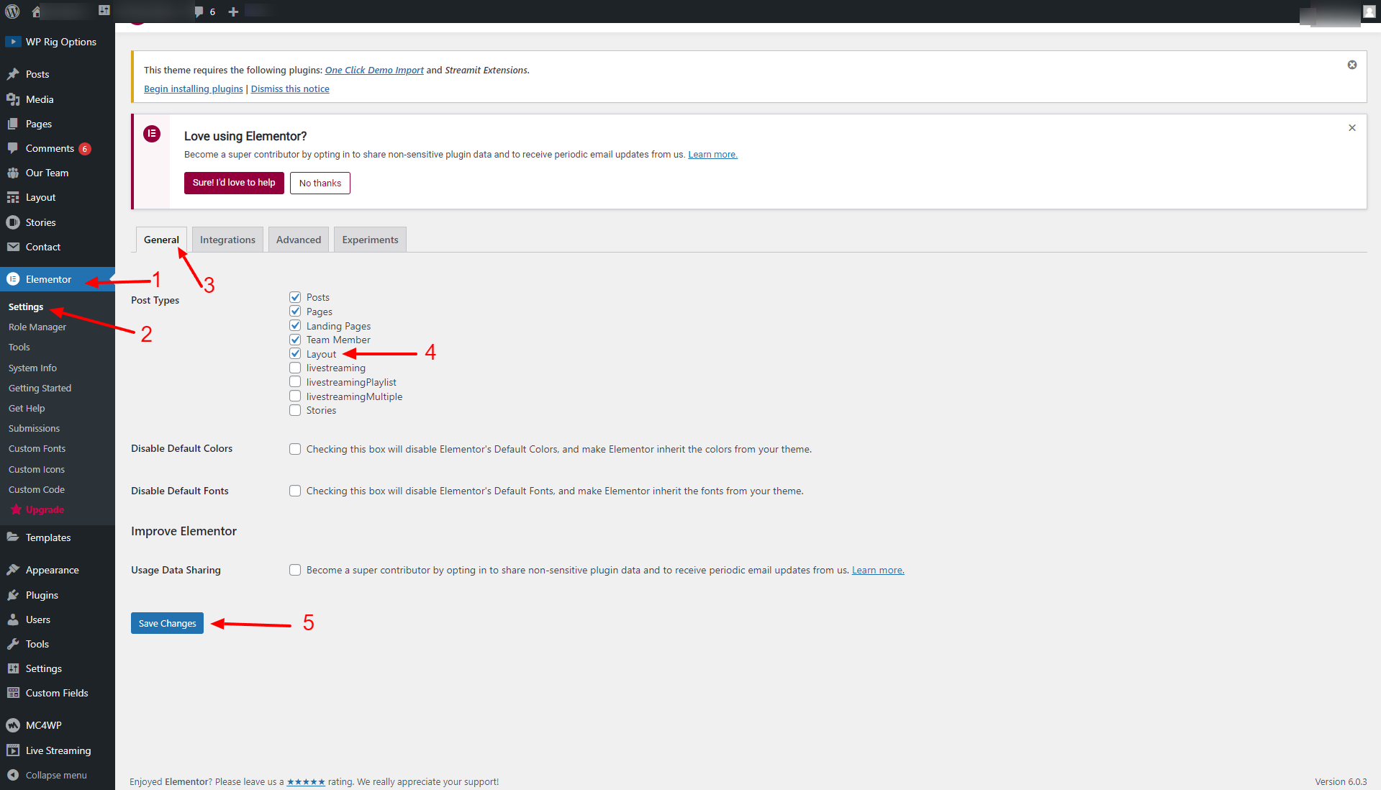Image resolution: width=1381 pixels, height=790 pixels.
Task: Switch to the Integrations tab
Action: tap(227, 240)
